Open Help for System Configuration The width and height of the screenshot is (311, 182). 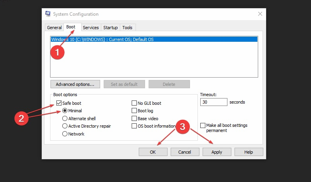(x=249, y=152)
